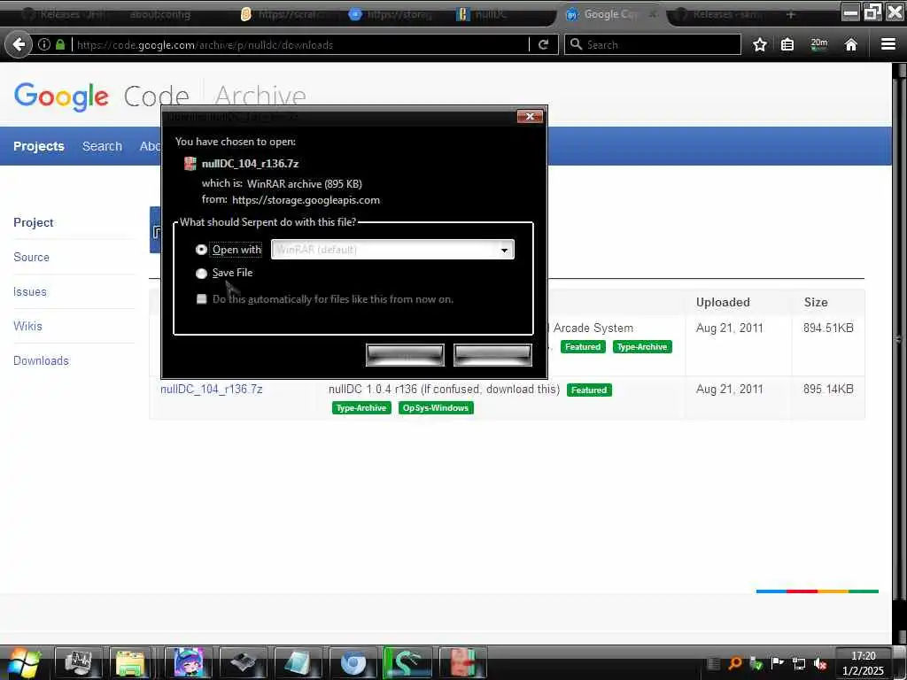The width and height of the screenshot is (907, 680).
Task: Click Type-Archive tag in nullDC 1.0.4 row
Action: tap(361, 407)
